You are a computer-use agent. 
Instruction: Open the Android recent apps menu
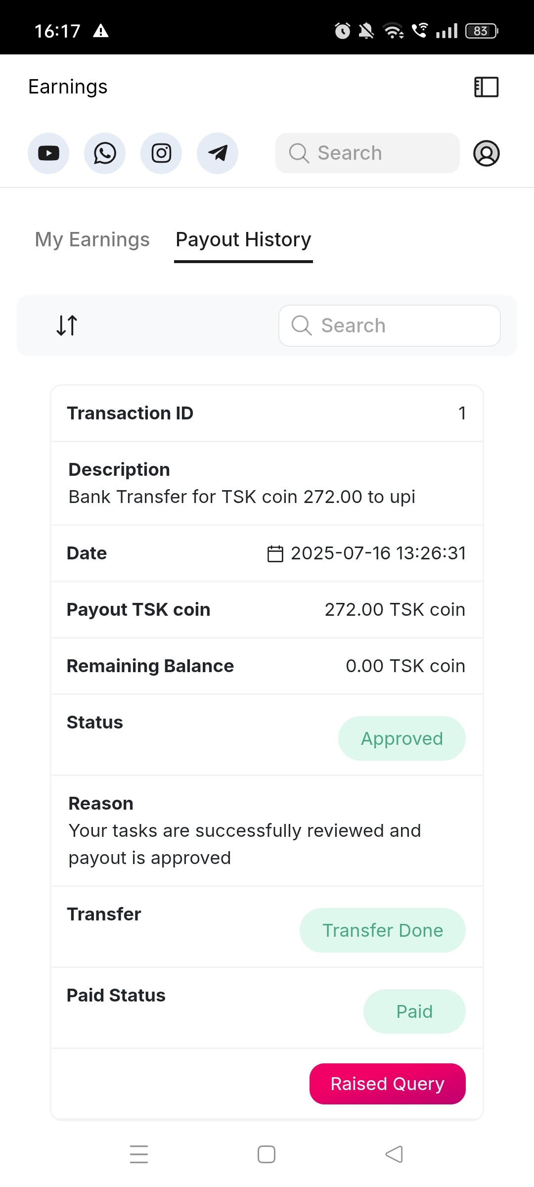[139, 1154]
